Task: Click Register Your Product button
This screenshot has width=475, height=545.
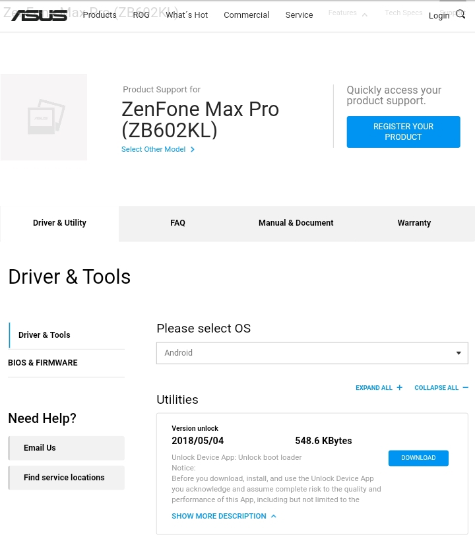Action: point(403,132)
